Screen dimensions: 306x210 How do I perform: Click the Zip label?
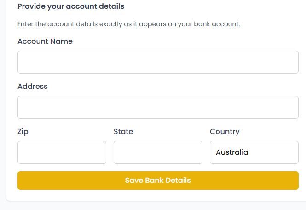(23, 132)
